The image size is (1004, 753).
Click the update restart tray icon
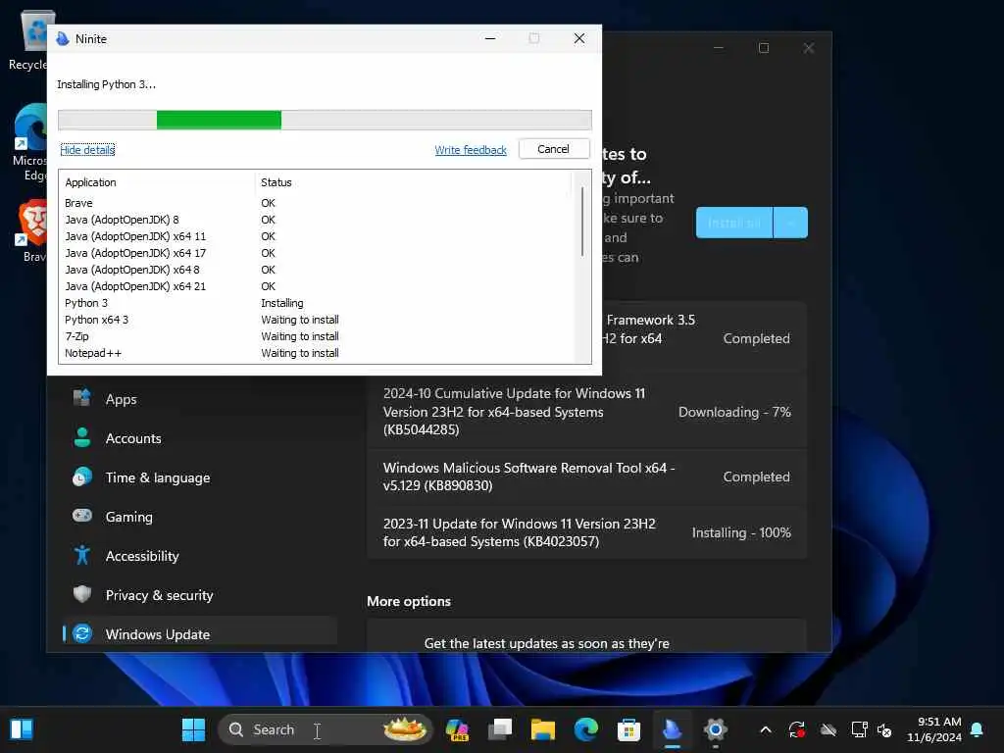pyautogui.click(x=796, y=729)
